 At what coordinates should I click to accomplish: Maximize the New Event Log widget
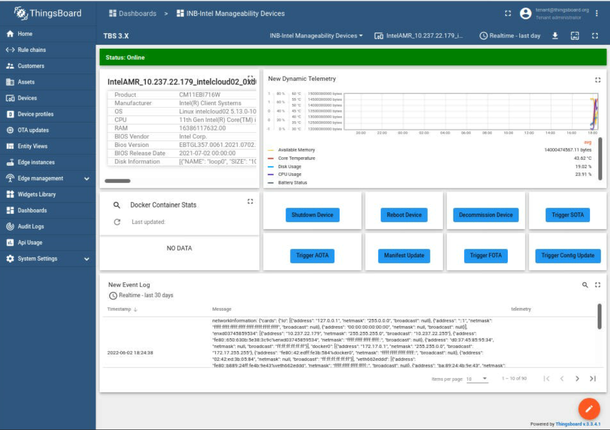(x=598, y=285)
